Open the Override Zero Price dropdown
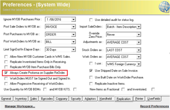Viewport: 170px width, 110px height. point(139,35)
